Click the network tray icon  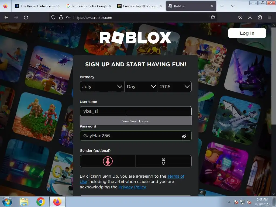[x=242, y=202]
